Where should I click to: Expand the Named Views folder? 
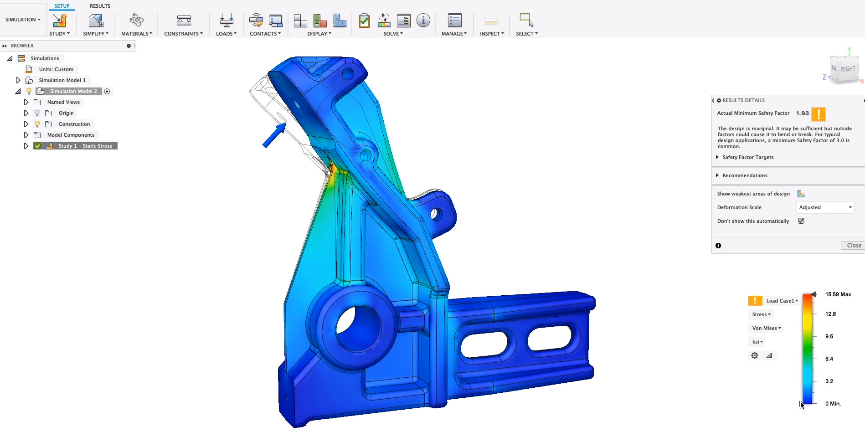[26, 102]
